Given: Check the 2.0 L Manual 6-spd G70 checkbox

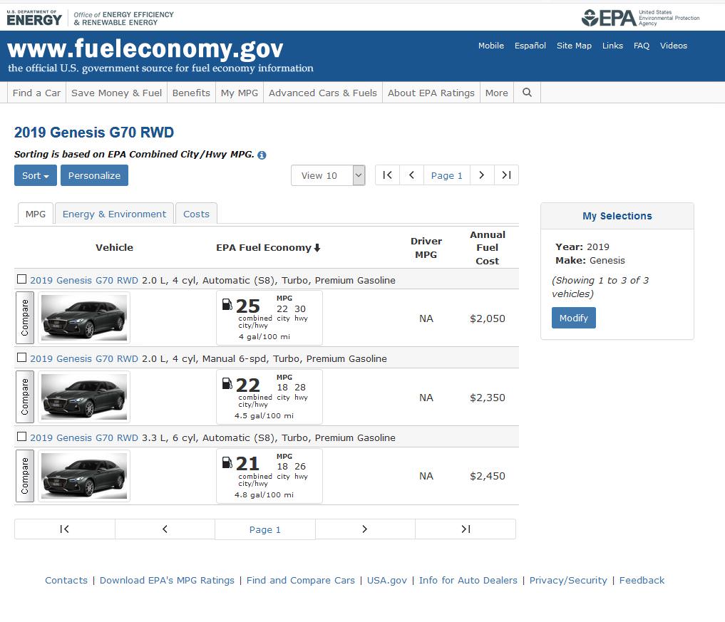Looking at the screenshot, I should point(21,358).
